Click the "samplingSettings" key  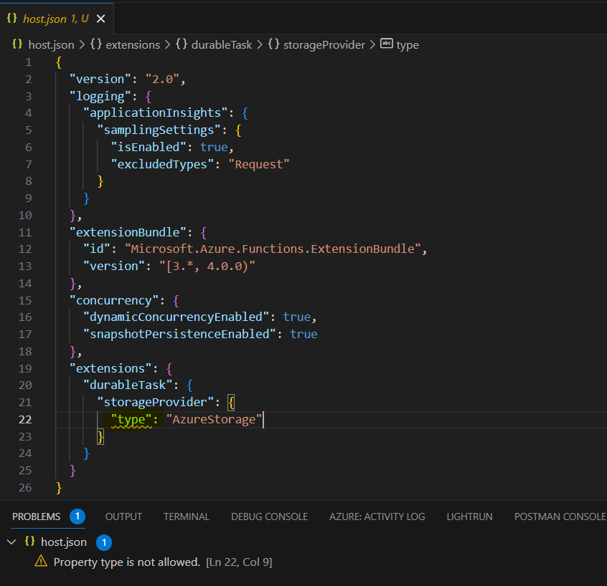pos(159,130)
